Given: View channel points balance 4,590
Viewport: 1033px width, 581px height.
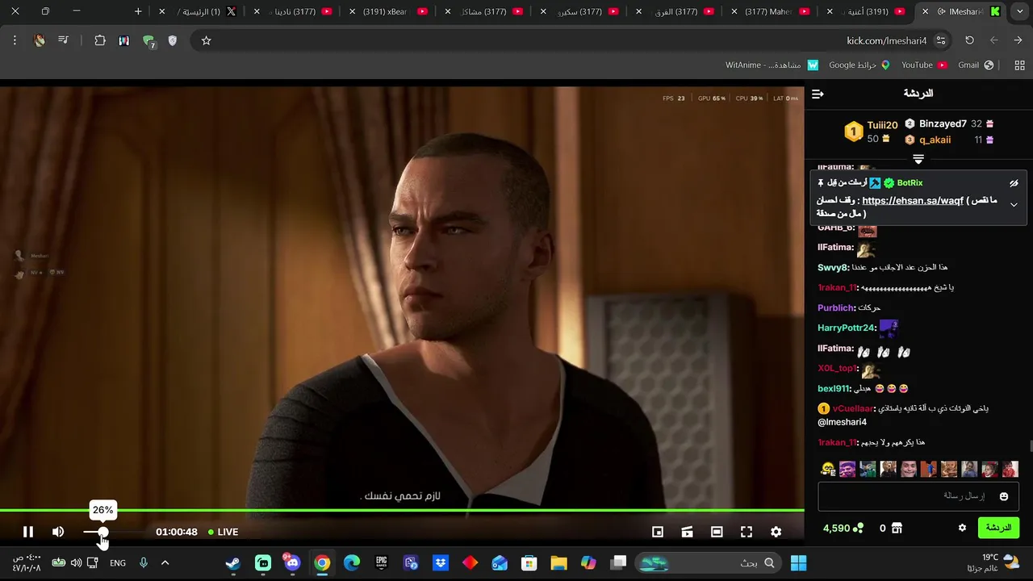Looking at the screenshot, I should [843, 528].
